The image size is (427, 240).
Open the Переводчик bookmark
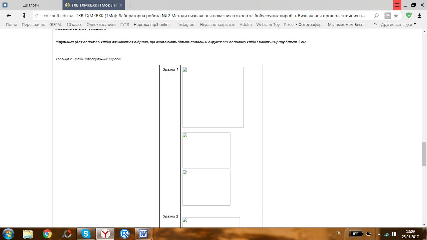click(33, 24)
